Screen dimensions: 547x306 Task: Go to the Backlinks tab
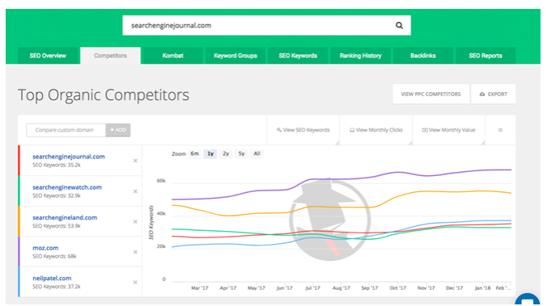tap(423, 56)
